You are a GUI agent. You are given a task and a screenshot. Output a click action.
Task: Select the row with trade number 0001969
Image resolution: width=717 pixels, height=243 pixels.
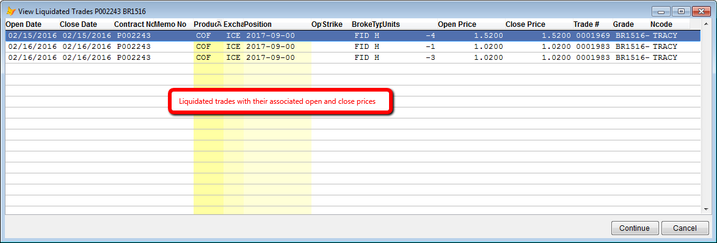tap(353, 35)
